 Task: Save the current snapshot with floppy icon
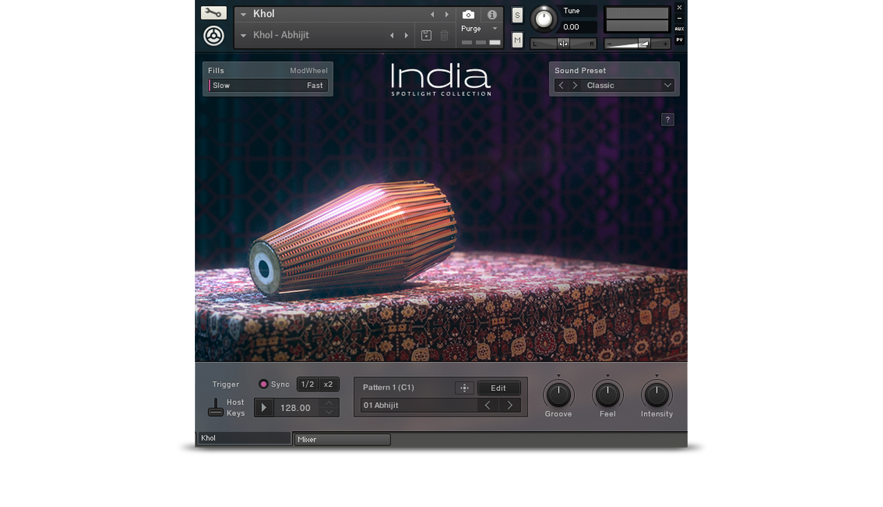[x=426, y=35]
